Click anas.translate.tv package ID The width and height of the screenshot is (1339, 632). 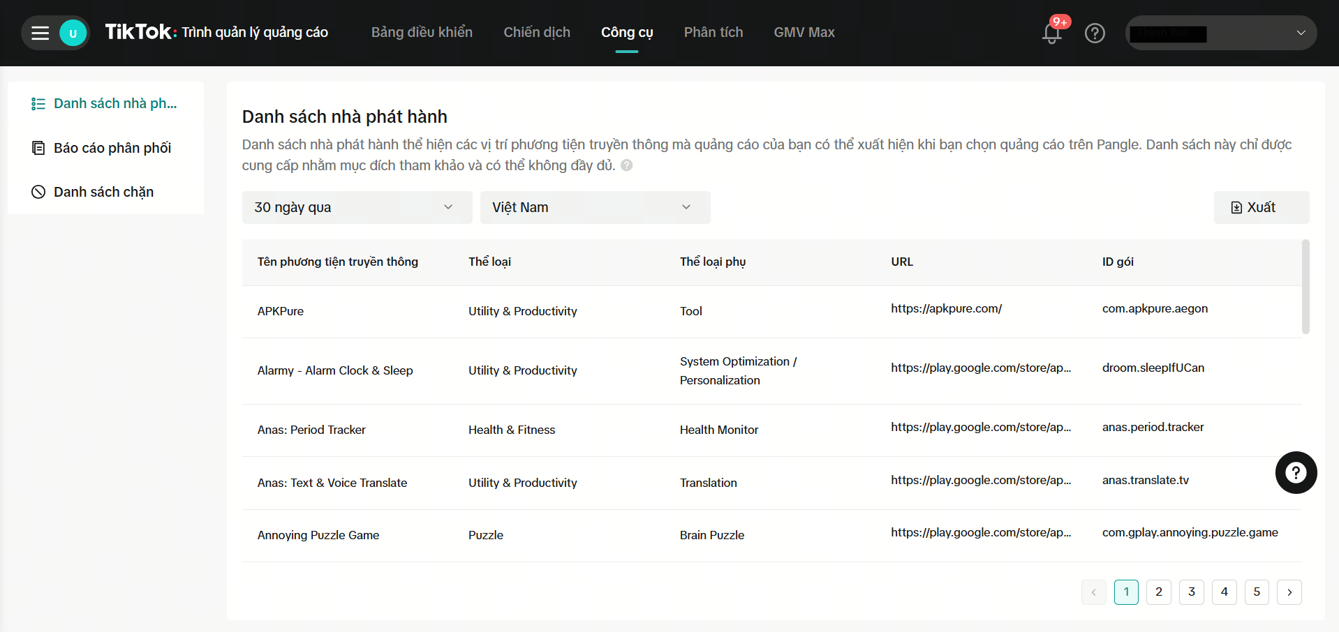click(x=1146, y=480)
